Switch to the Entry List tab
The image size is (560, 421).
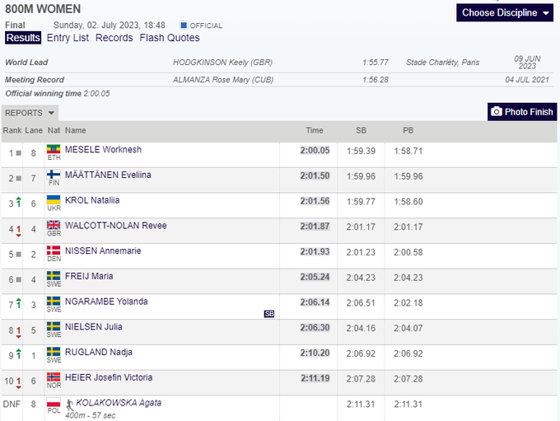[x=68, y=38]
